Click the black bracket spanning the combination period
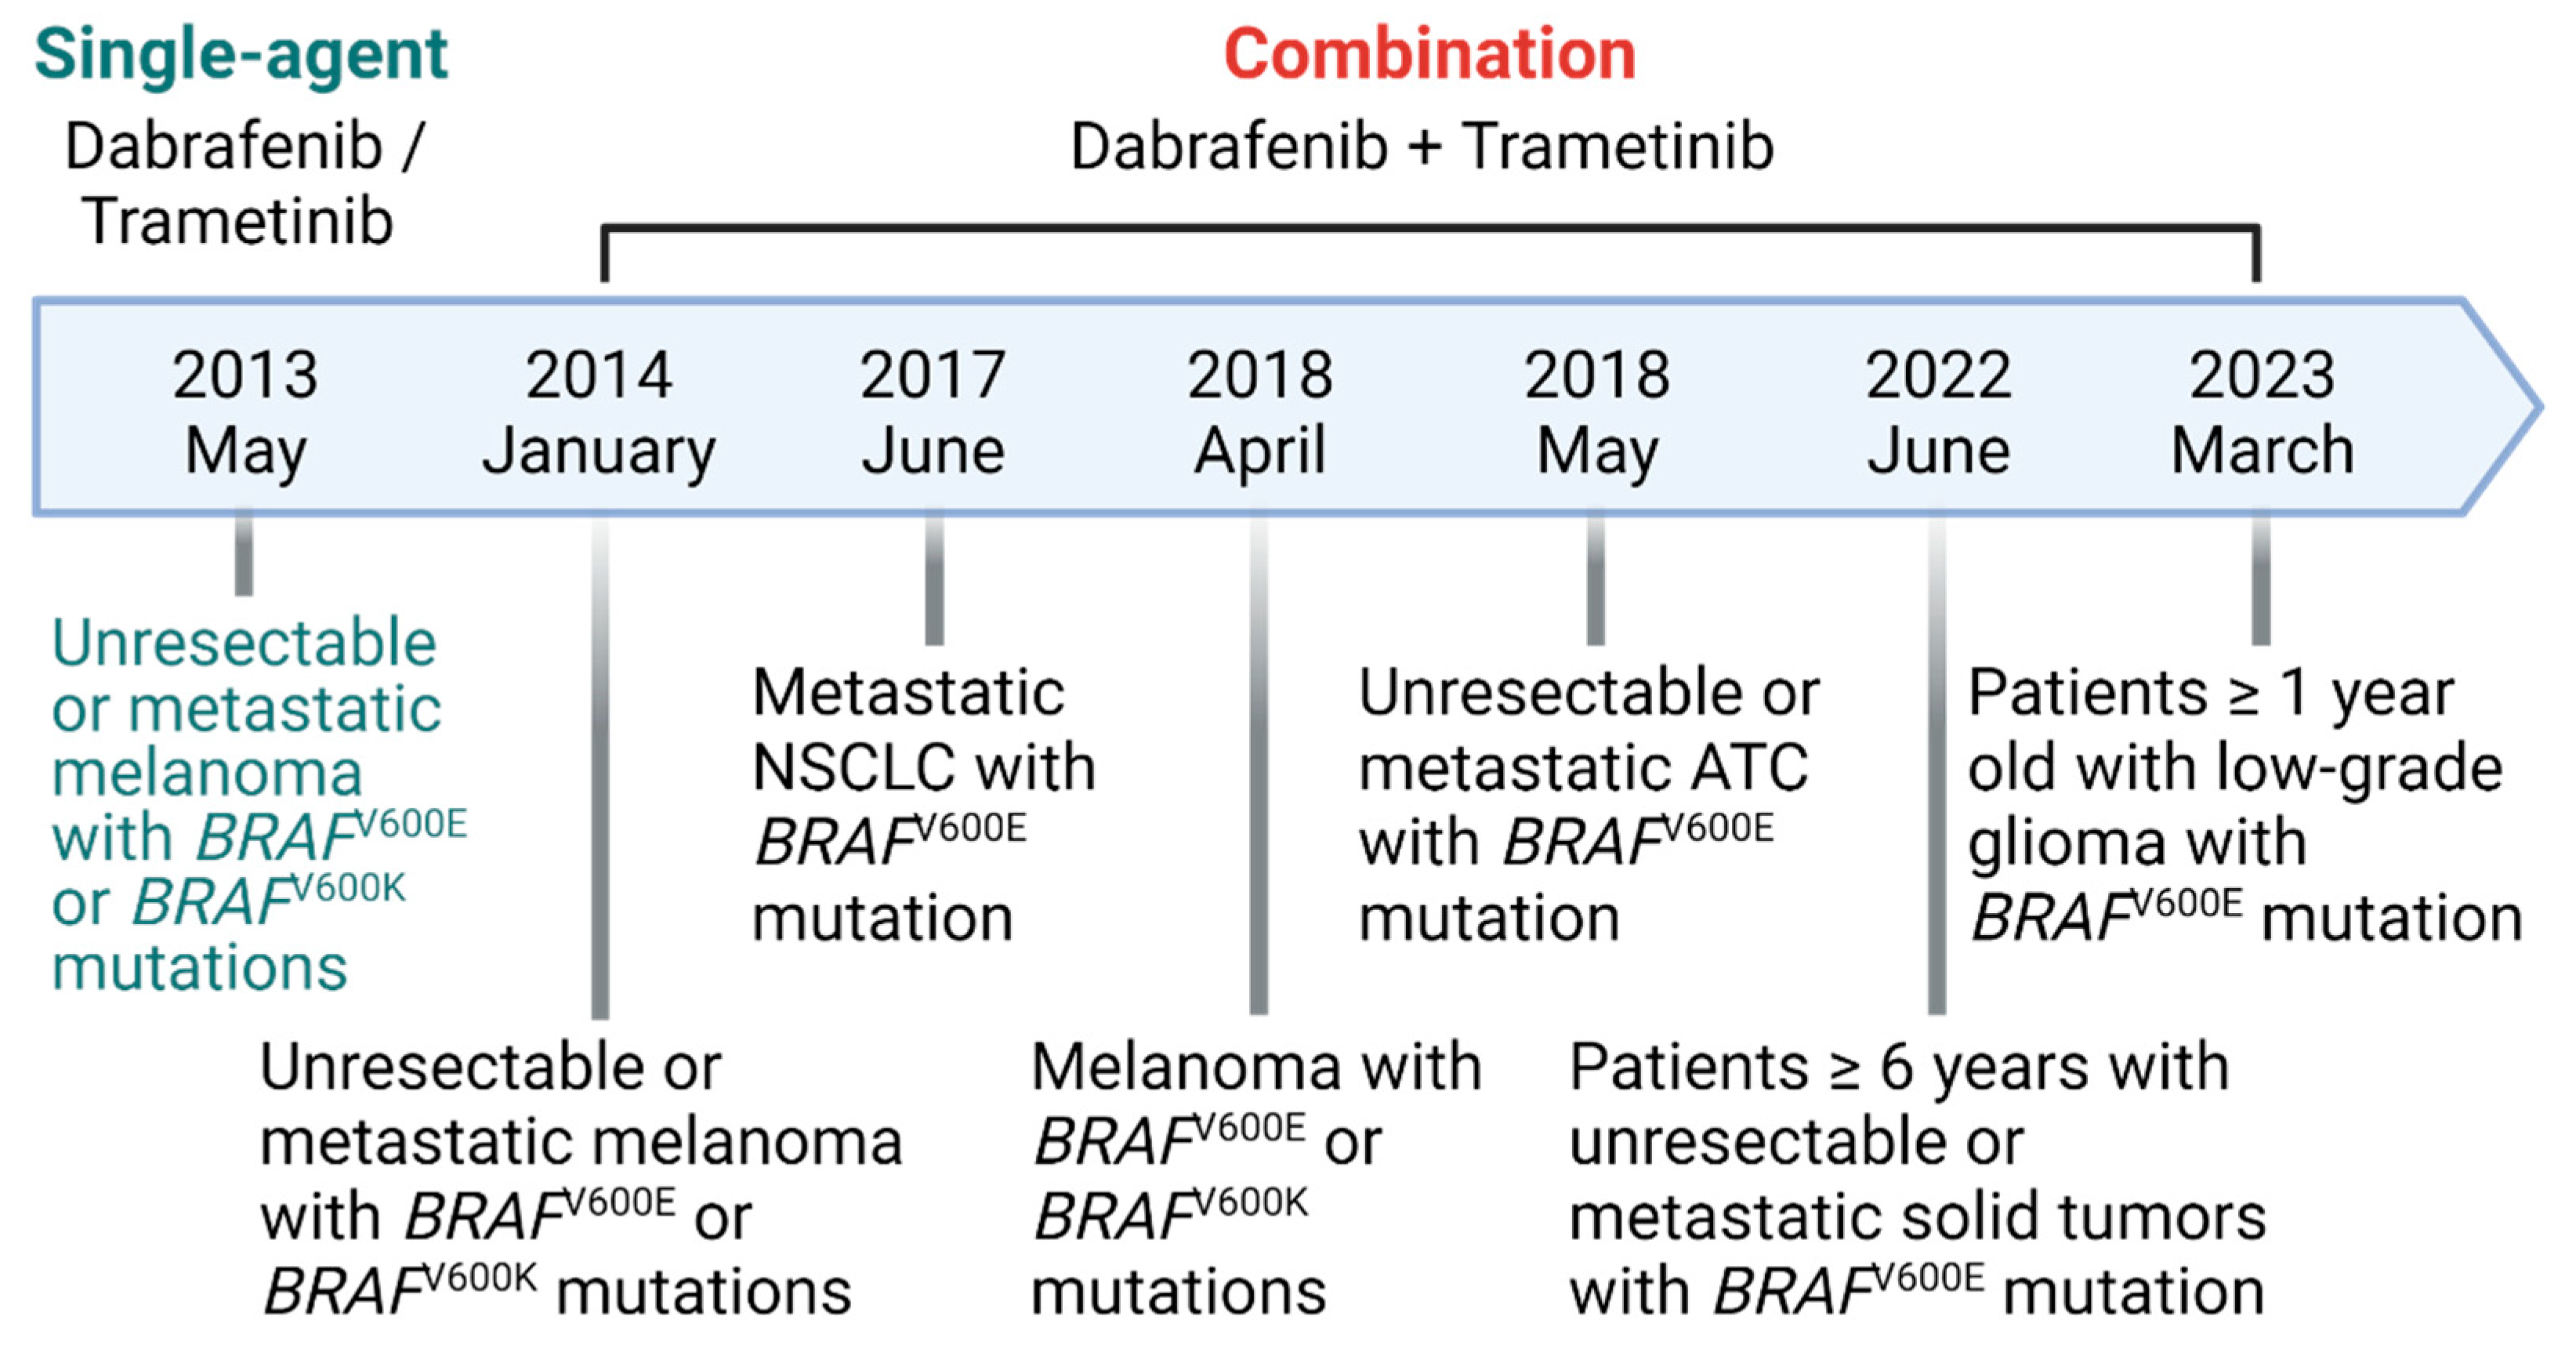2576x1345 pixels. [1430, 229]
